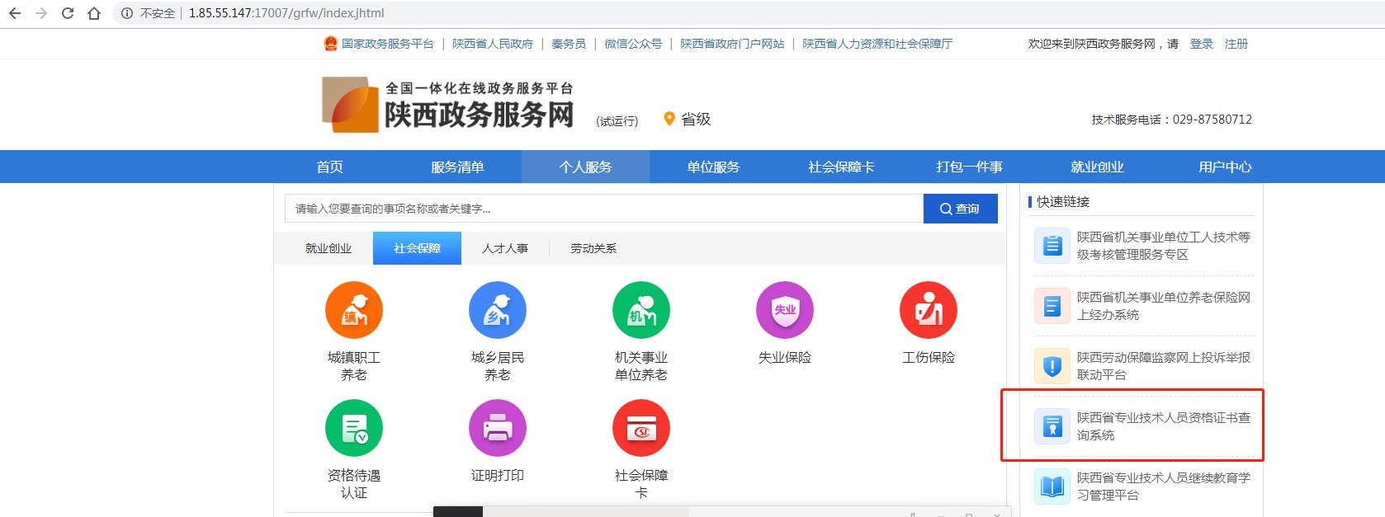Click the browser reload icon
Viewport: 1385px width, 517px height.
point(68,13)
